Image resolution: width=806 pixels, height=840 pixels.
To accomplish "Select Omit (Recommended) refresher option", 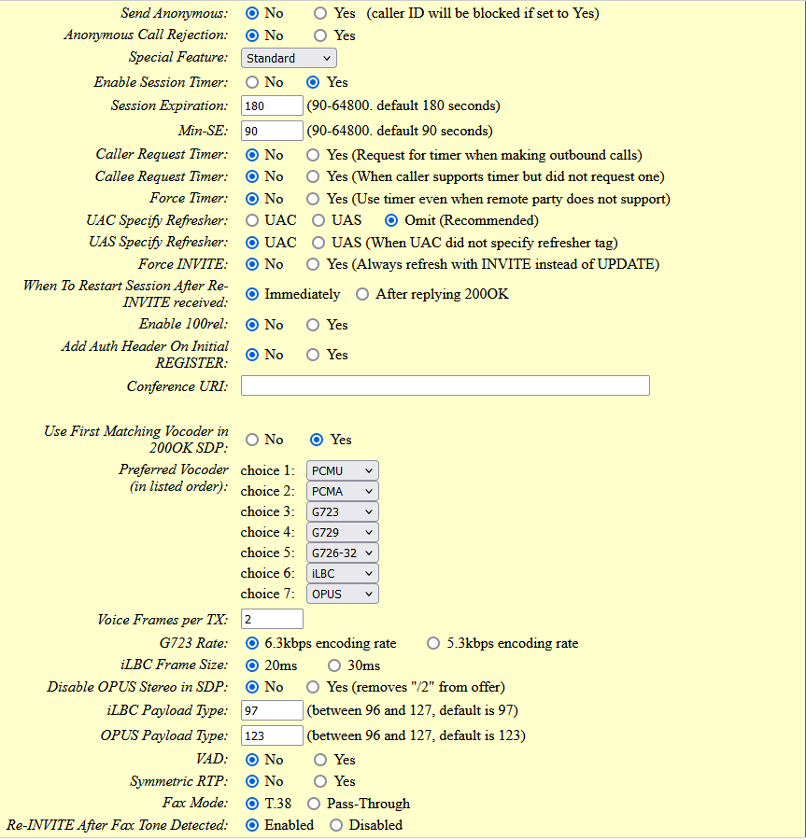I will click(x=391, y=220).
